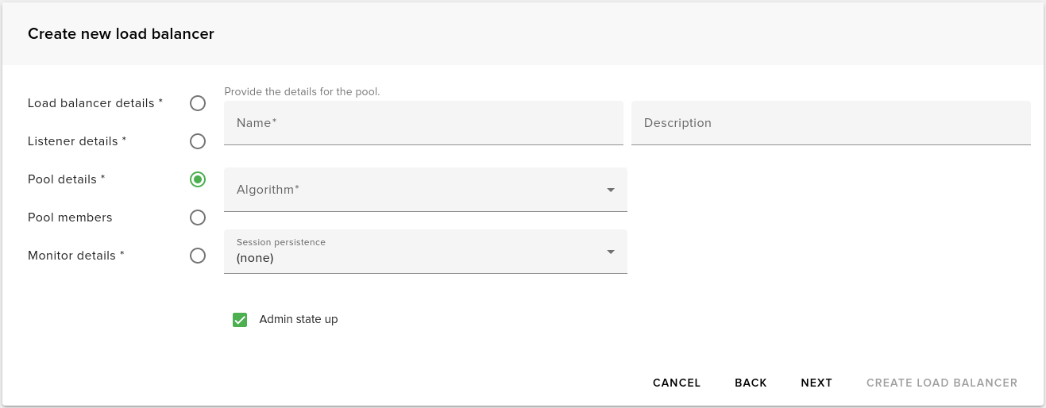
Task: Switch to the Listener details step label
Action: pos(77,141)
